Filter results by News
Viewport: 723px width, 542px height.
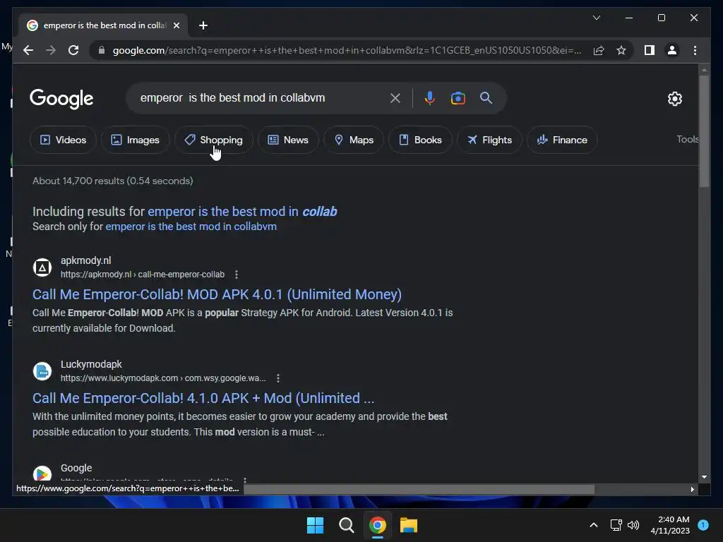[x=288, y=140]
